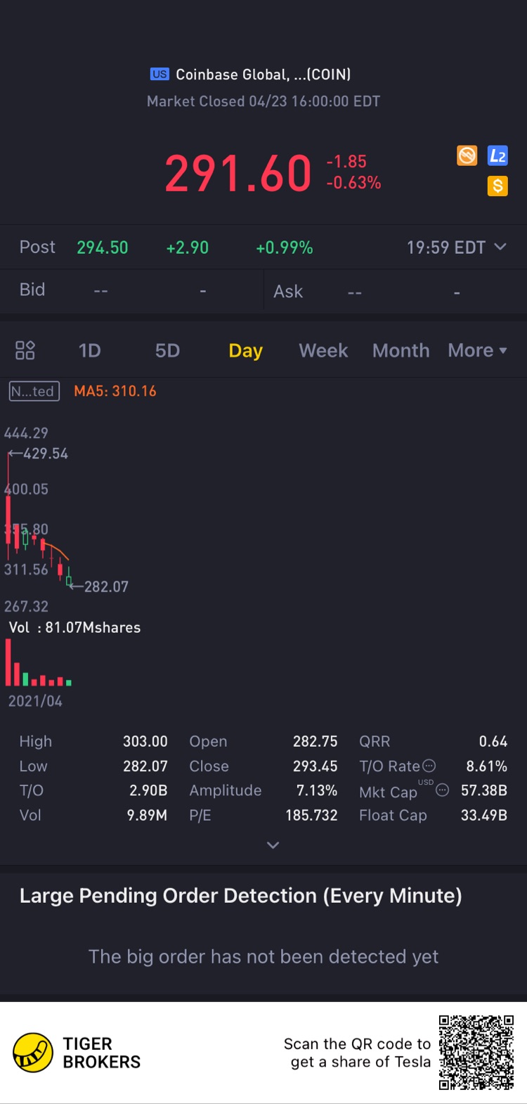
Task: Switch to the 1D chart tab
Action: click(x=89, y=350)
